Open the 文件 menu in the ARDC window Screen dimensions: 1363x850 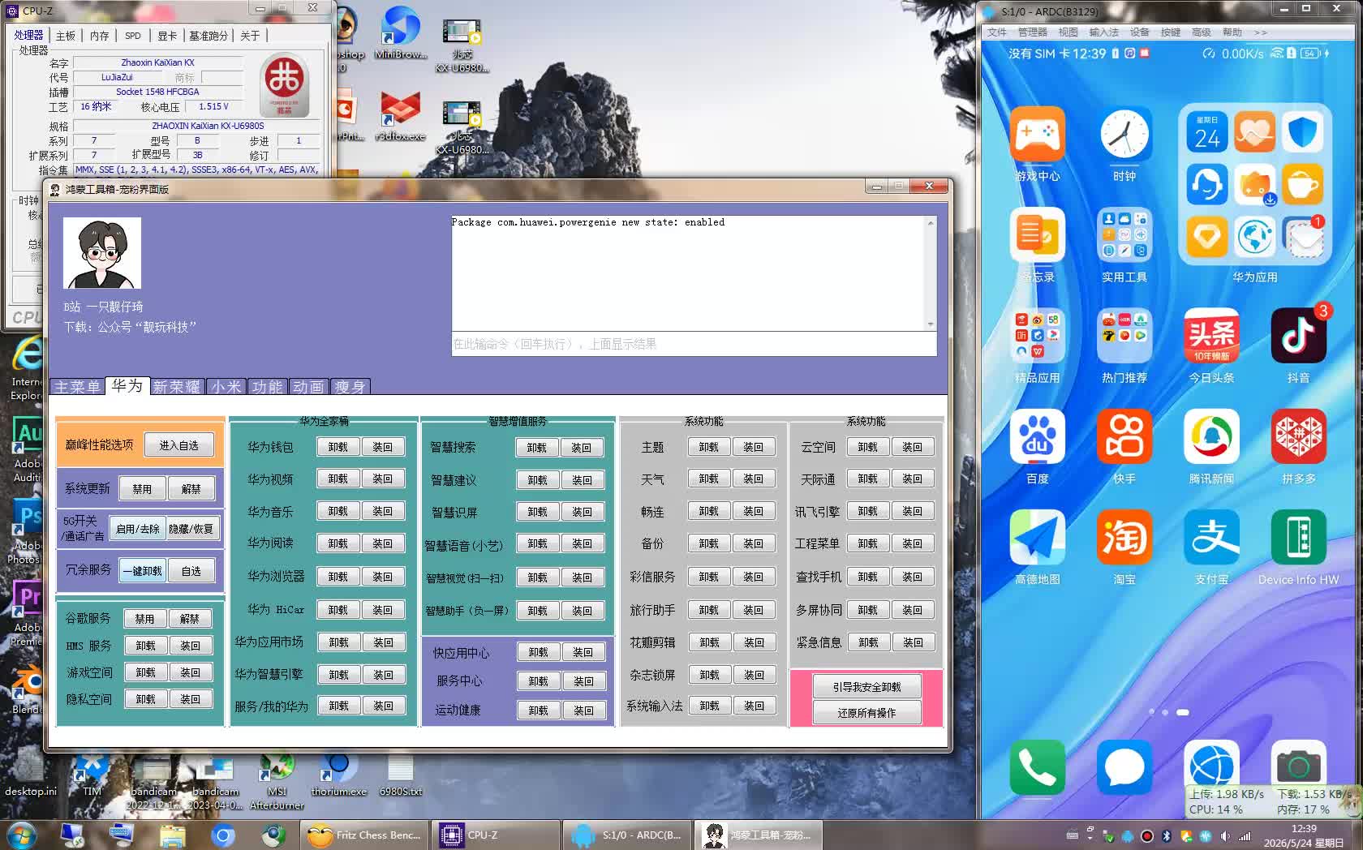[x=996, y=32]
